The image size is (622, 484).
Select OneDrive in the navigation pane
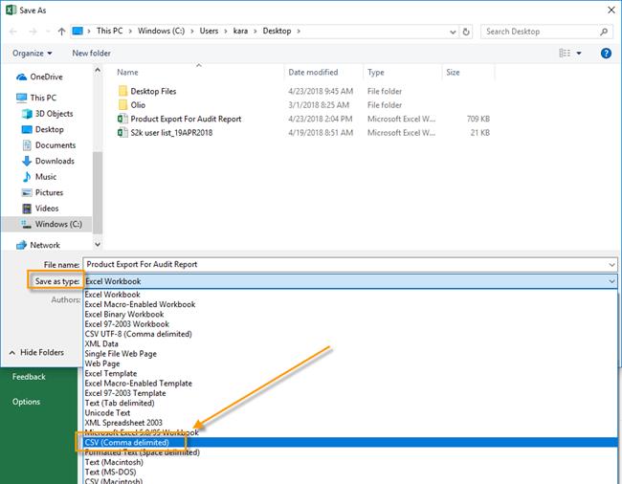pyautogui.click(x=46, y=77)
